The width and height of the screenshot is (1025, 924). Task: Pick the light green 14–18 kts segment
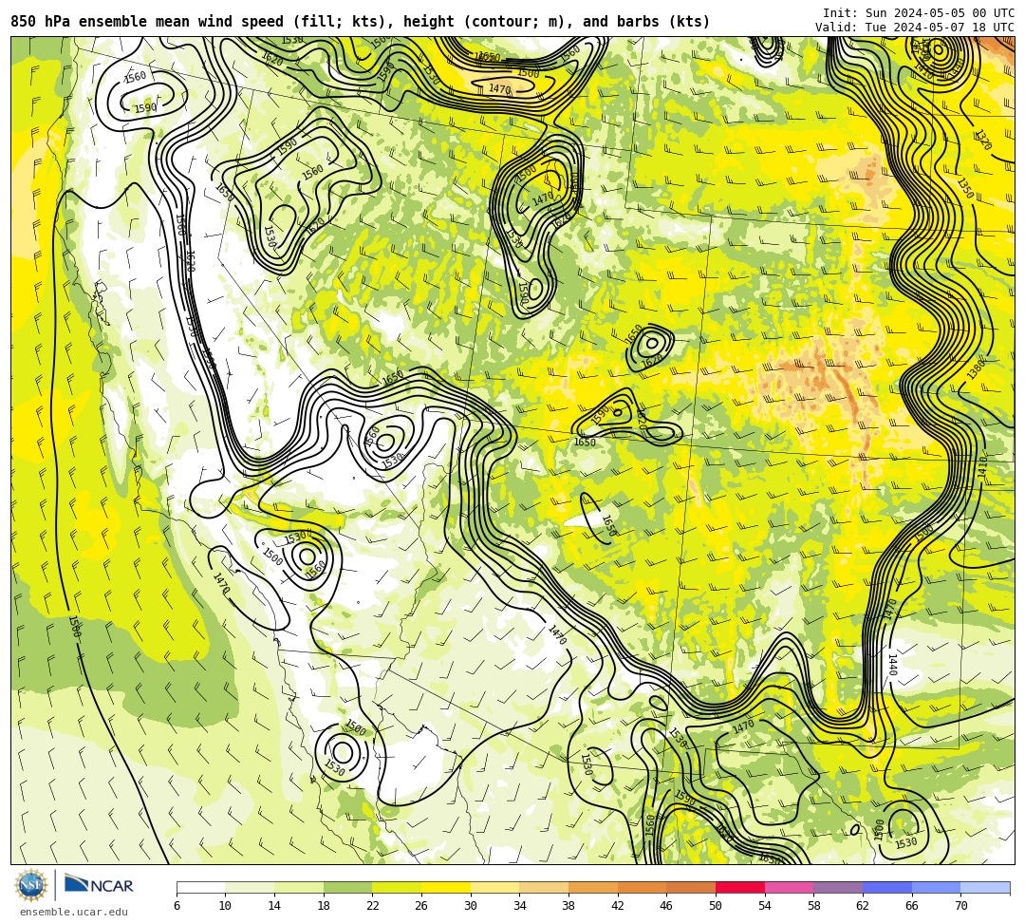pyautogui.click(x=299, y=887)
